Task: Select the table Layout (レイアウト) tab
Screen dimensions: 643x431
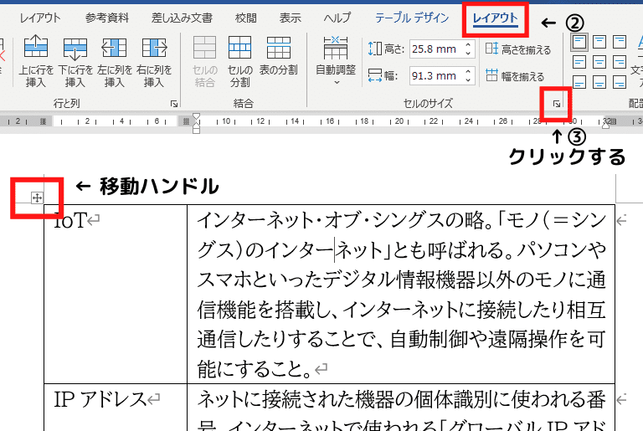Action: point(495,19)
